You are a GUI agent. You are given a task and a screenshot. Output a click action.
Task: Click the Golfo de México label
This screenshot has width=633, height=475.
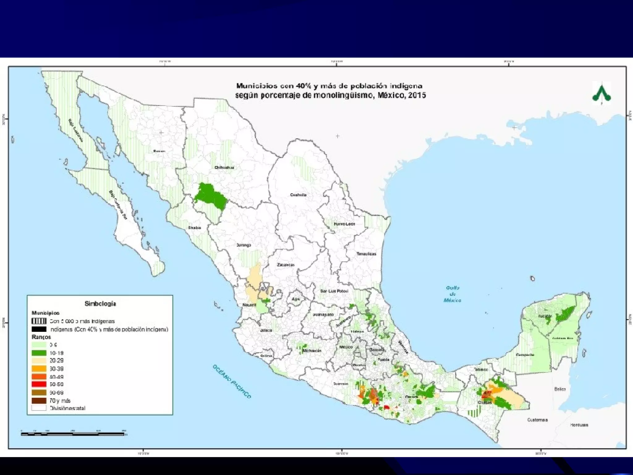point(452,294)
